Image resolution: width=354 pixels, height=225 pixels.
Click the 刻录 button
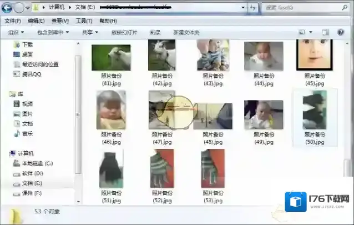[155, 33]
